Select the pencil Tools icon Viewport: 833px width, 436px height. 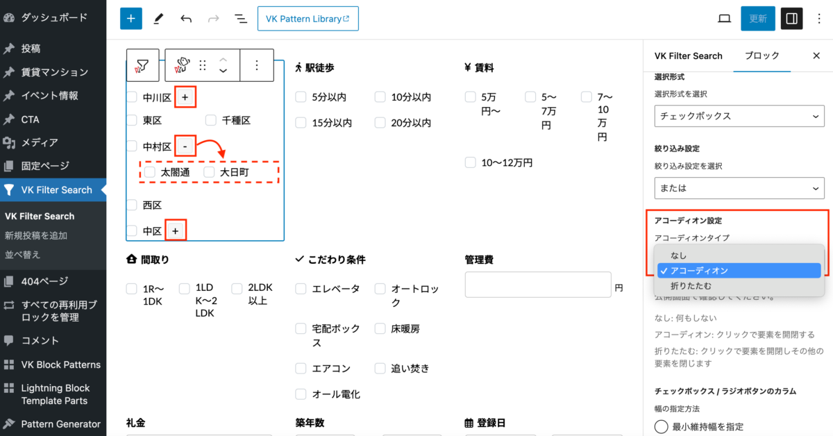tap(158, 19)
